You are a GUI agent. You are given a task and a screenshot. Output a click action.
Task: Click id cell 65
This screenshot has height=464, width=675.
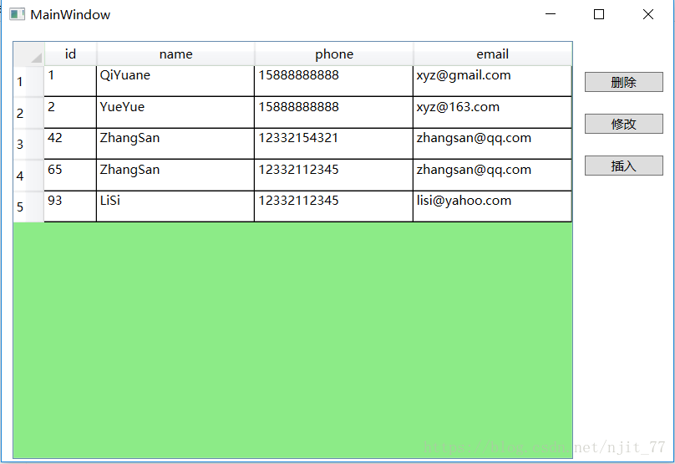click(x=70, y=176)
